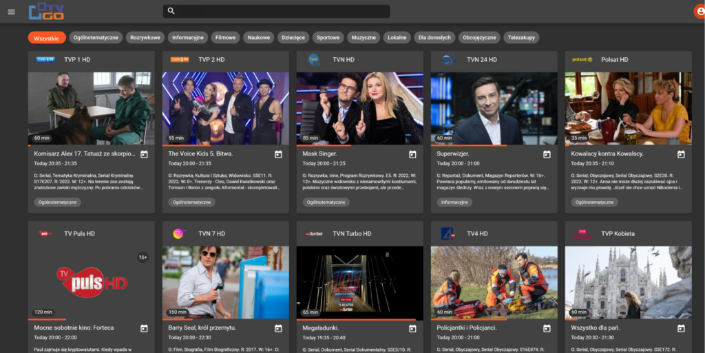Viewport: 705px width, 353px height.
Task: Open calendar for Kowalscy kontra Kowalscy
Action: coord(681,154)
